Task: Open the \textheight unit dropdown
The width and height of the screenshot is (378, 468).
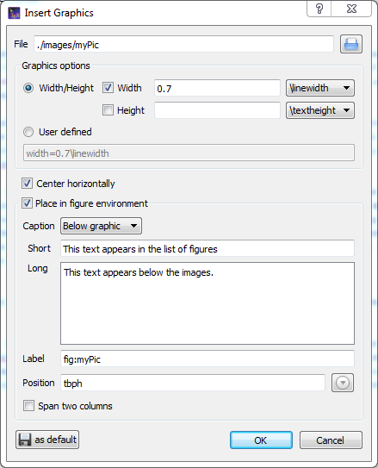Action: point(320,110)
